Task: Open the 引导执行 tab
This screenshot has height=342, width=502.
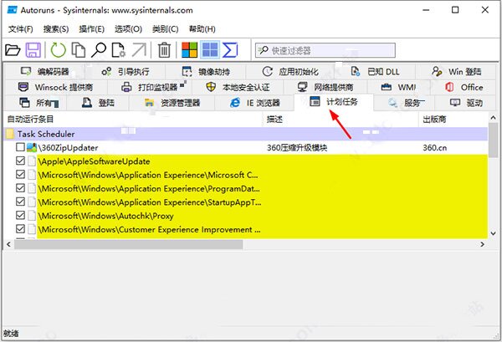Action: [x=125, y=71]
